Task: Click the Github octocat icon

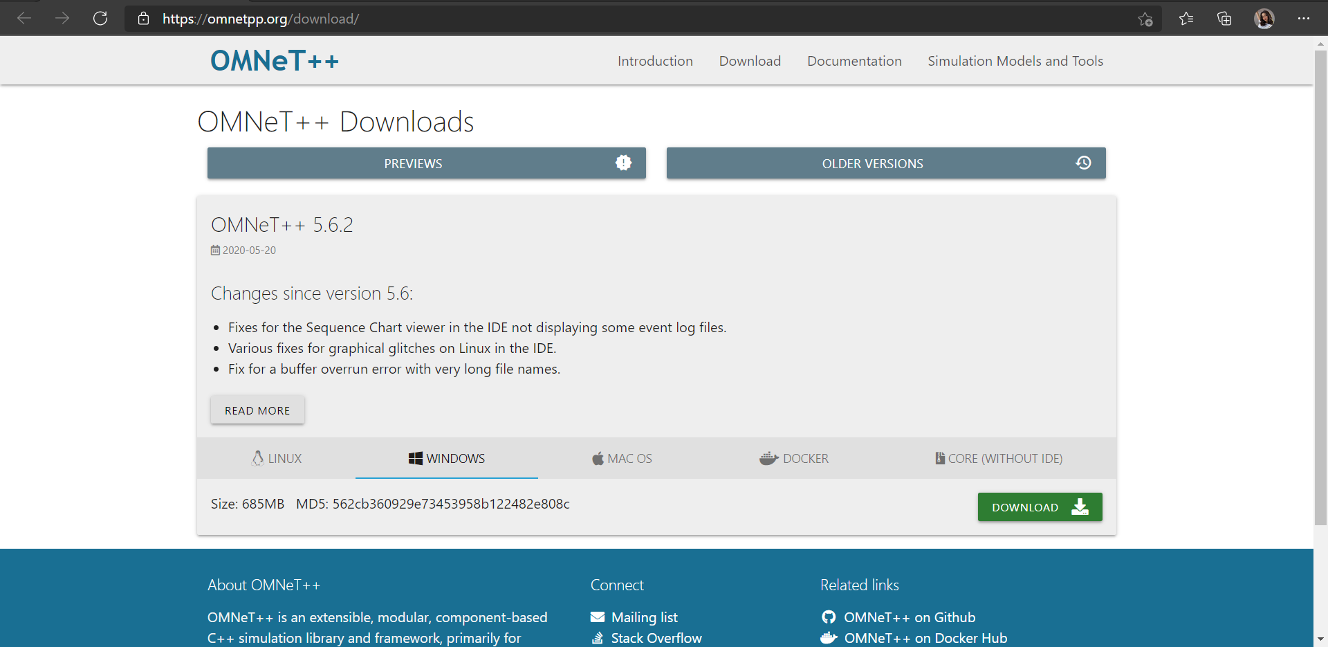Action: 829,617
